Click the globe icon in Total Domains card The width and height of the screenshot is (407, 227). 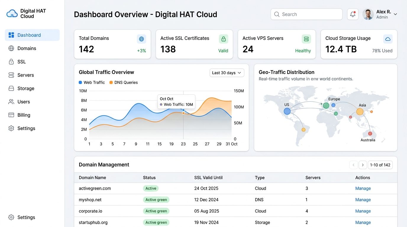[141, 39]
